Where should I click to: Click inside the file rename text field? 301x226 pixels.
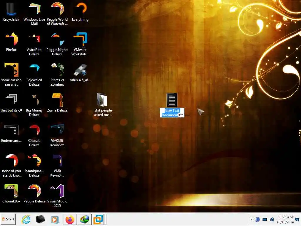[x=172, y=113]
